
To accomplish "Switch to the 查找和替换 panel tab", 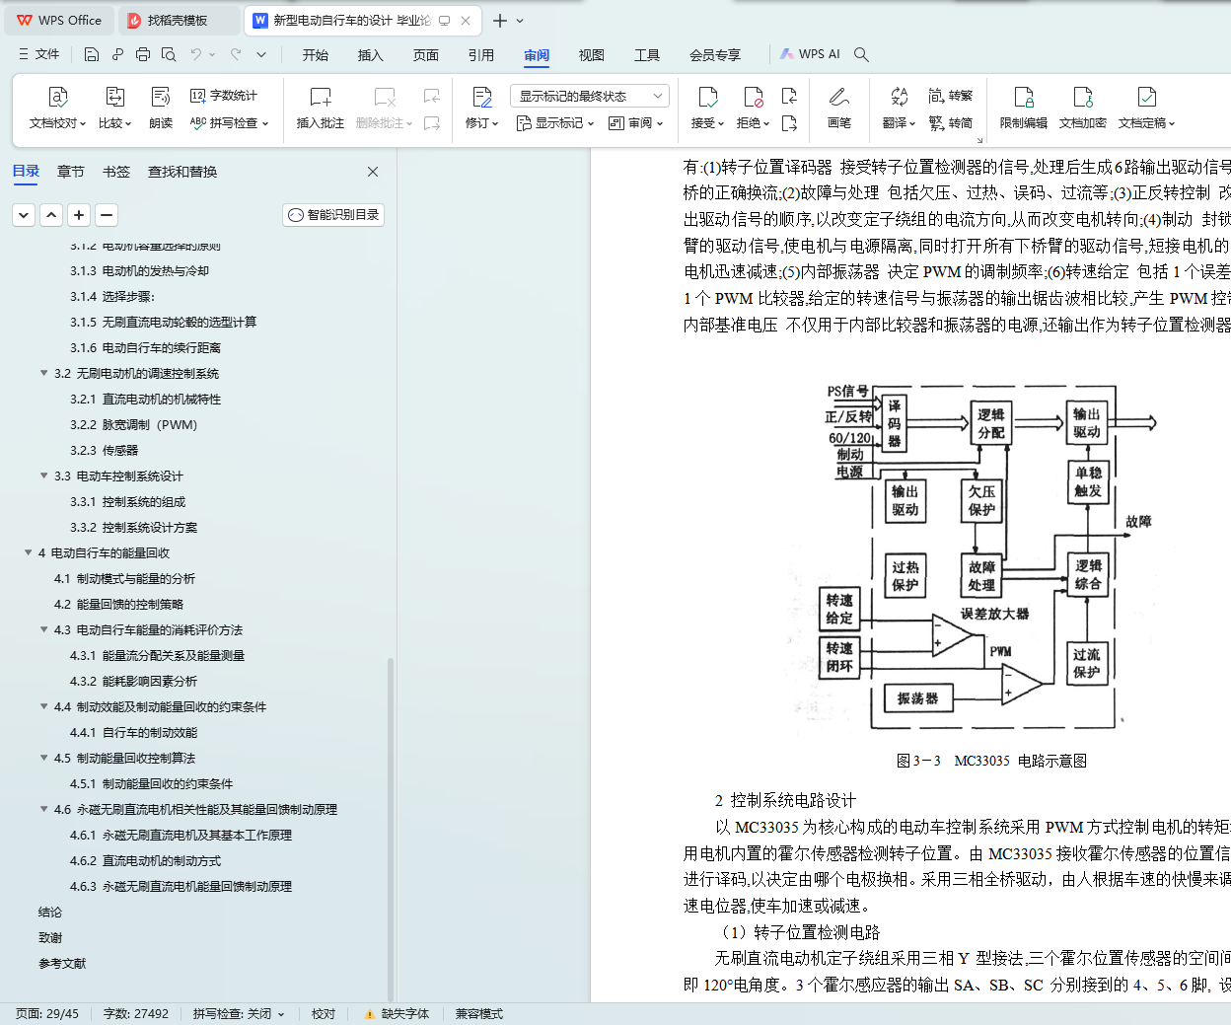I will (182, 172).
